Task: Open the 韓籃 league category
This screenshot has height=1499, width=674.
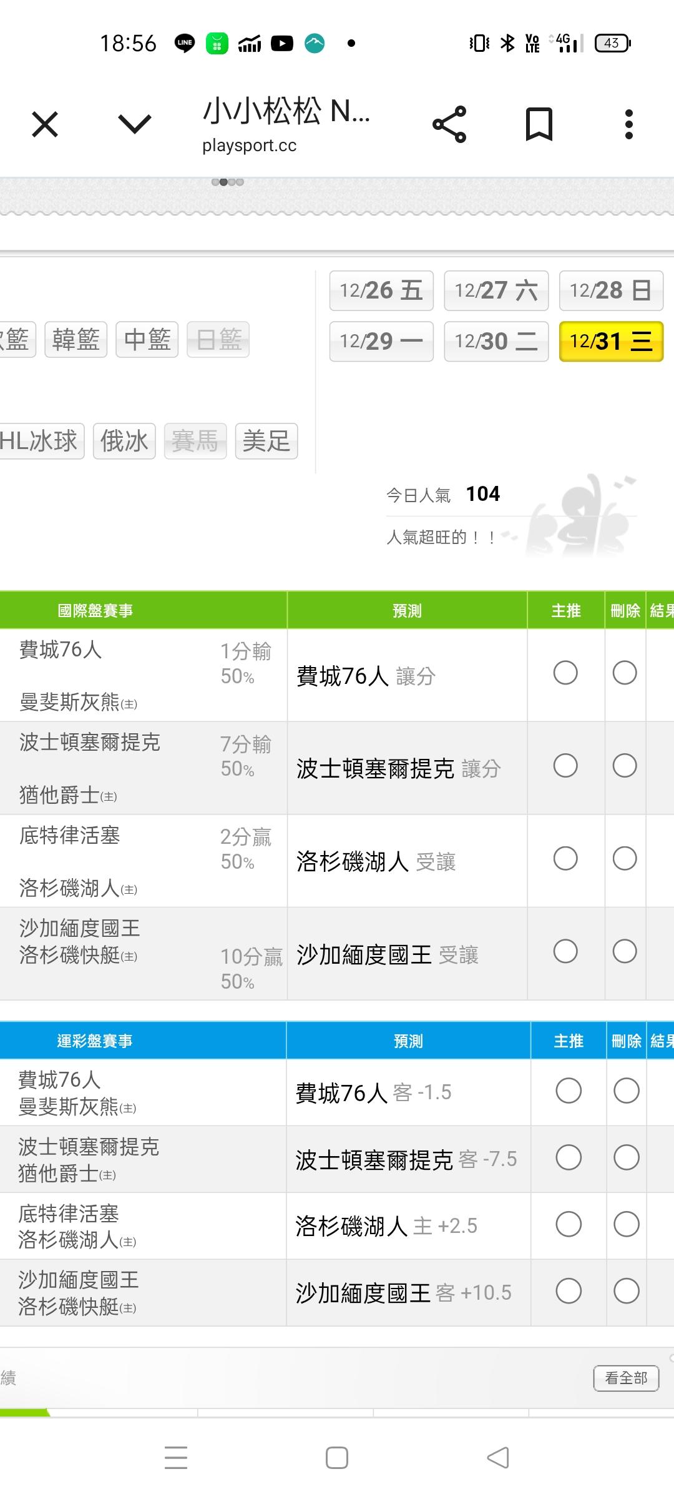Action: point(76,340)
